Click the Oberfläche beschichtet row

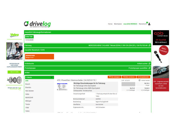[x=96, y=105]
